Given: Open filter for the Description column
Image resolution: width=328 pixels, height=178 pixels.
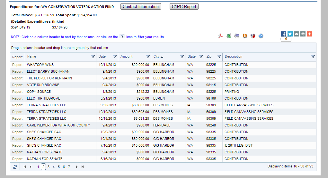Looking at the screenshot, I should (x=313, y=57).
